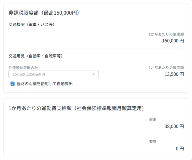Select the 交通機関（電車・バス等） section label
Image resolution: width=192 pixels, height=160 pixels.
(x=32, y=24)
